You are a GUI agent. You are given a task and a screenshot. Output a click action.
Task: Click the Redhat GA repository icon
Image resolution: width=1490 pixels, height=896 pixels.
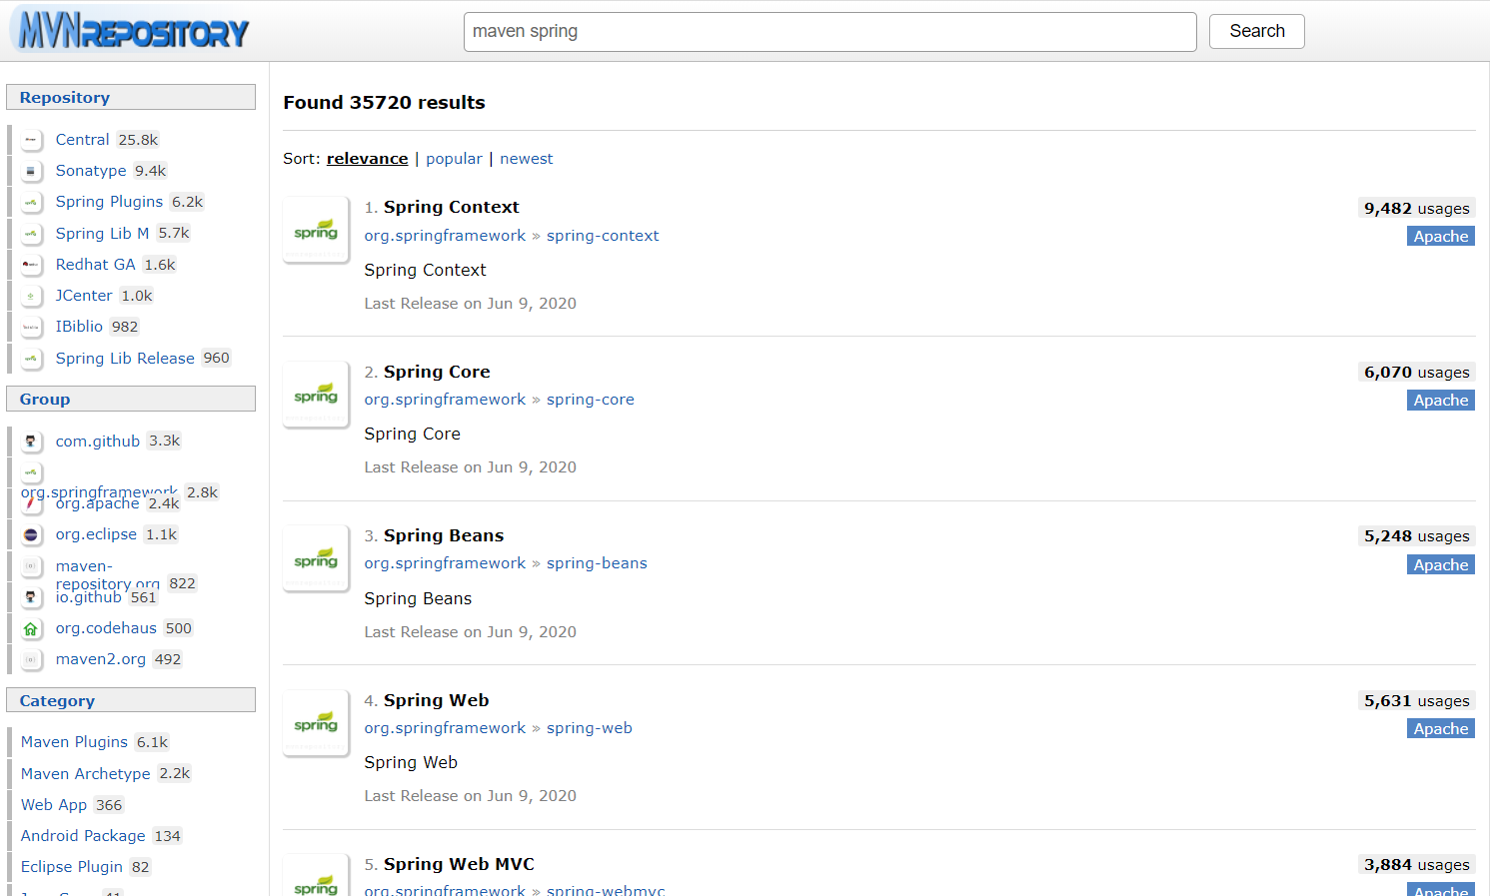31,265
